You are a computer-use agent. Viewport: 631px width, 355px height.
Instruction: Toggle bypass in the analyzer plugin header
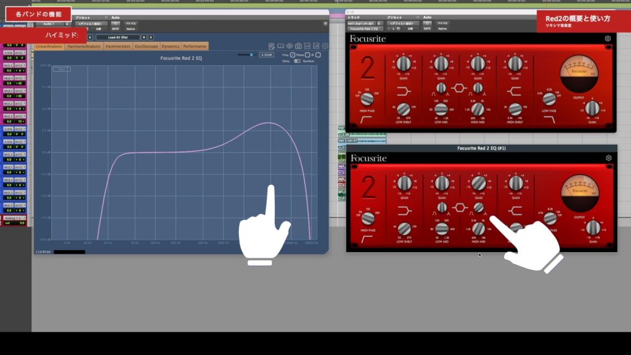click(x=131, y=24)
